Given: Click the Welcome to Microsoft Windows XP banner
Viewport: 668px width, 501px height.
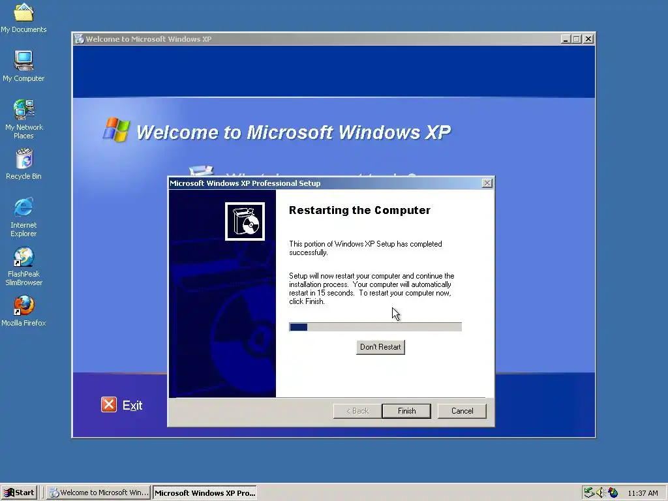Looking at the screenshot, I should coord(293,132).
